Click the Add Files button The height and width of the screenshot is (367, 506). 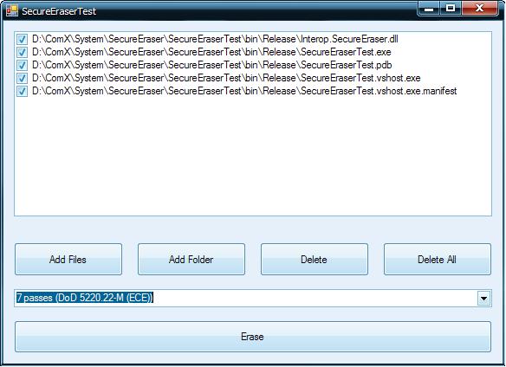click(68, 260)
